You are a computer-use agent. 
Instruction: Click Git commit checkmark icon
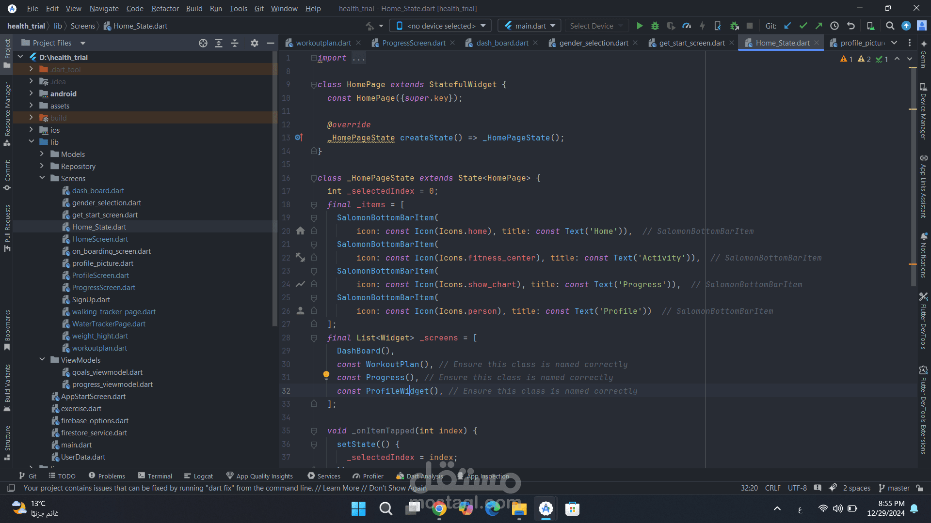[x=803, y=26]
